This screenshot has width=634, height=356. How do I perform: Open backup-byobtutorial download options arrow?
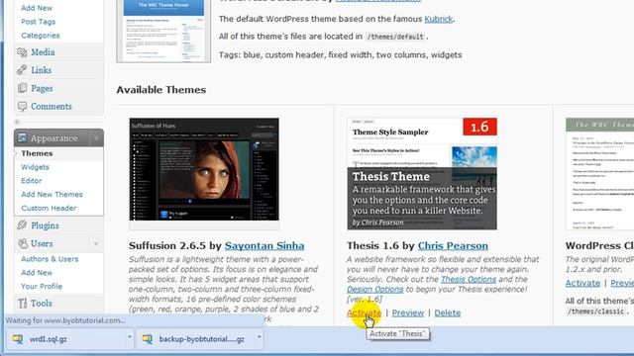[x=260, y=337]
